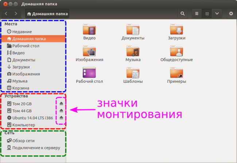This screenshot has height=163, width=237.
Task: Eject the Ubuntu 14.04 LTS disc
Action: [61, 118]
